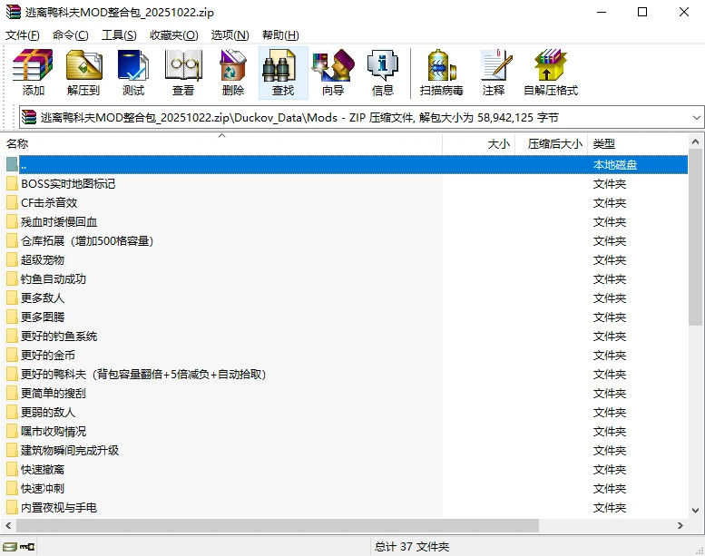Open the 收藏夹(O) menu
The image size is (705, 556).
[173, 34]
